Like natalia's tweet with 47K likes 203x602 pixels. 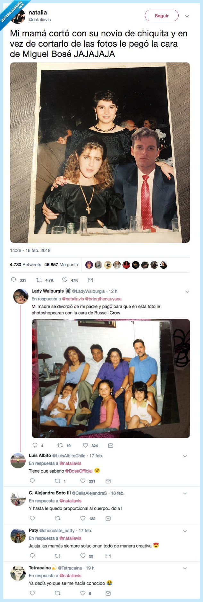[x=65, y=280]
